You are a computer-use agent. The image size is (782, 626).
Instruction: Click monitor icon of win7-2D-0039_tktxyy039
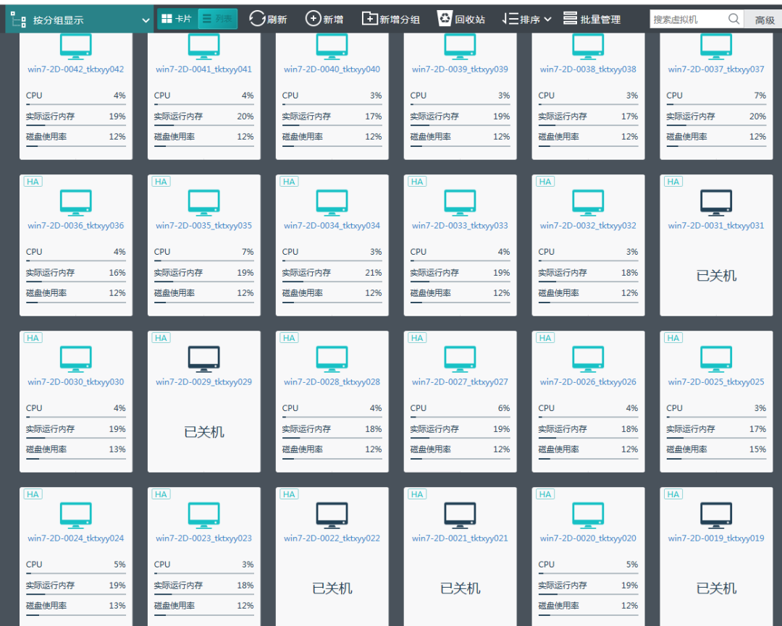[460, 46]
